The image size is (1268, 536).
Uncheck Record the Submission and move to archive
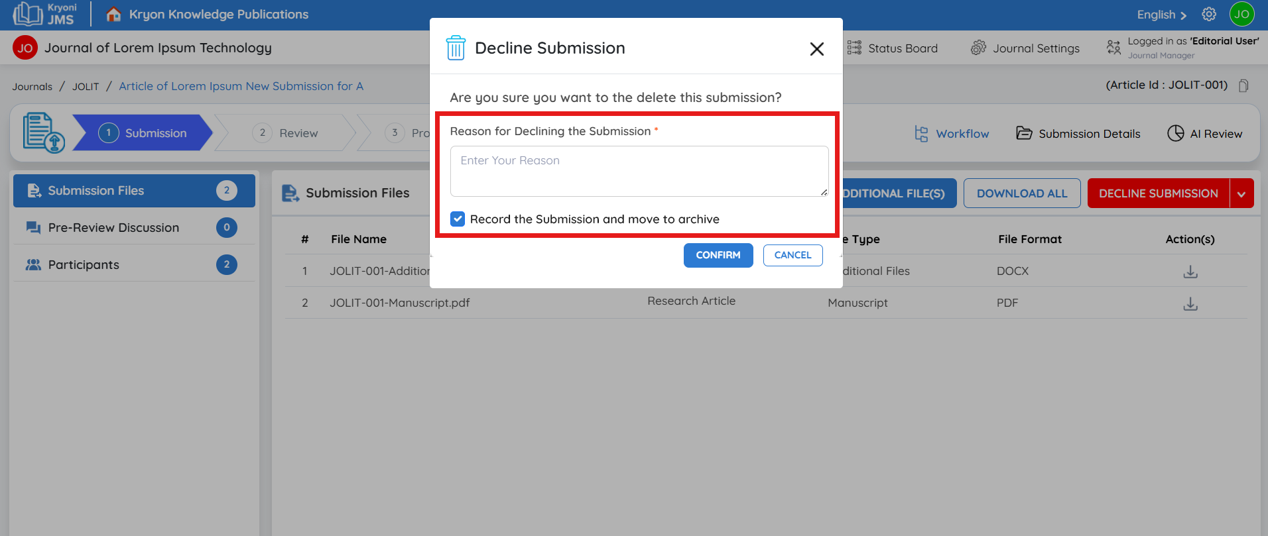click(x=458, y=219)
